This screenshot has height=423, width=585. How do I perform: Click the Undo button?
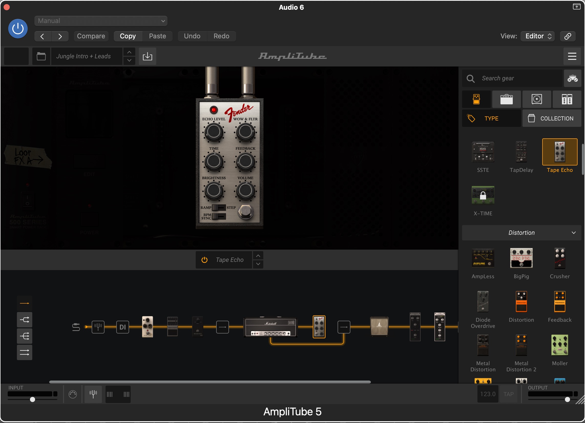192,36
